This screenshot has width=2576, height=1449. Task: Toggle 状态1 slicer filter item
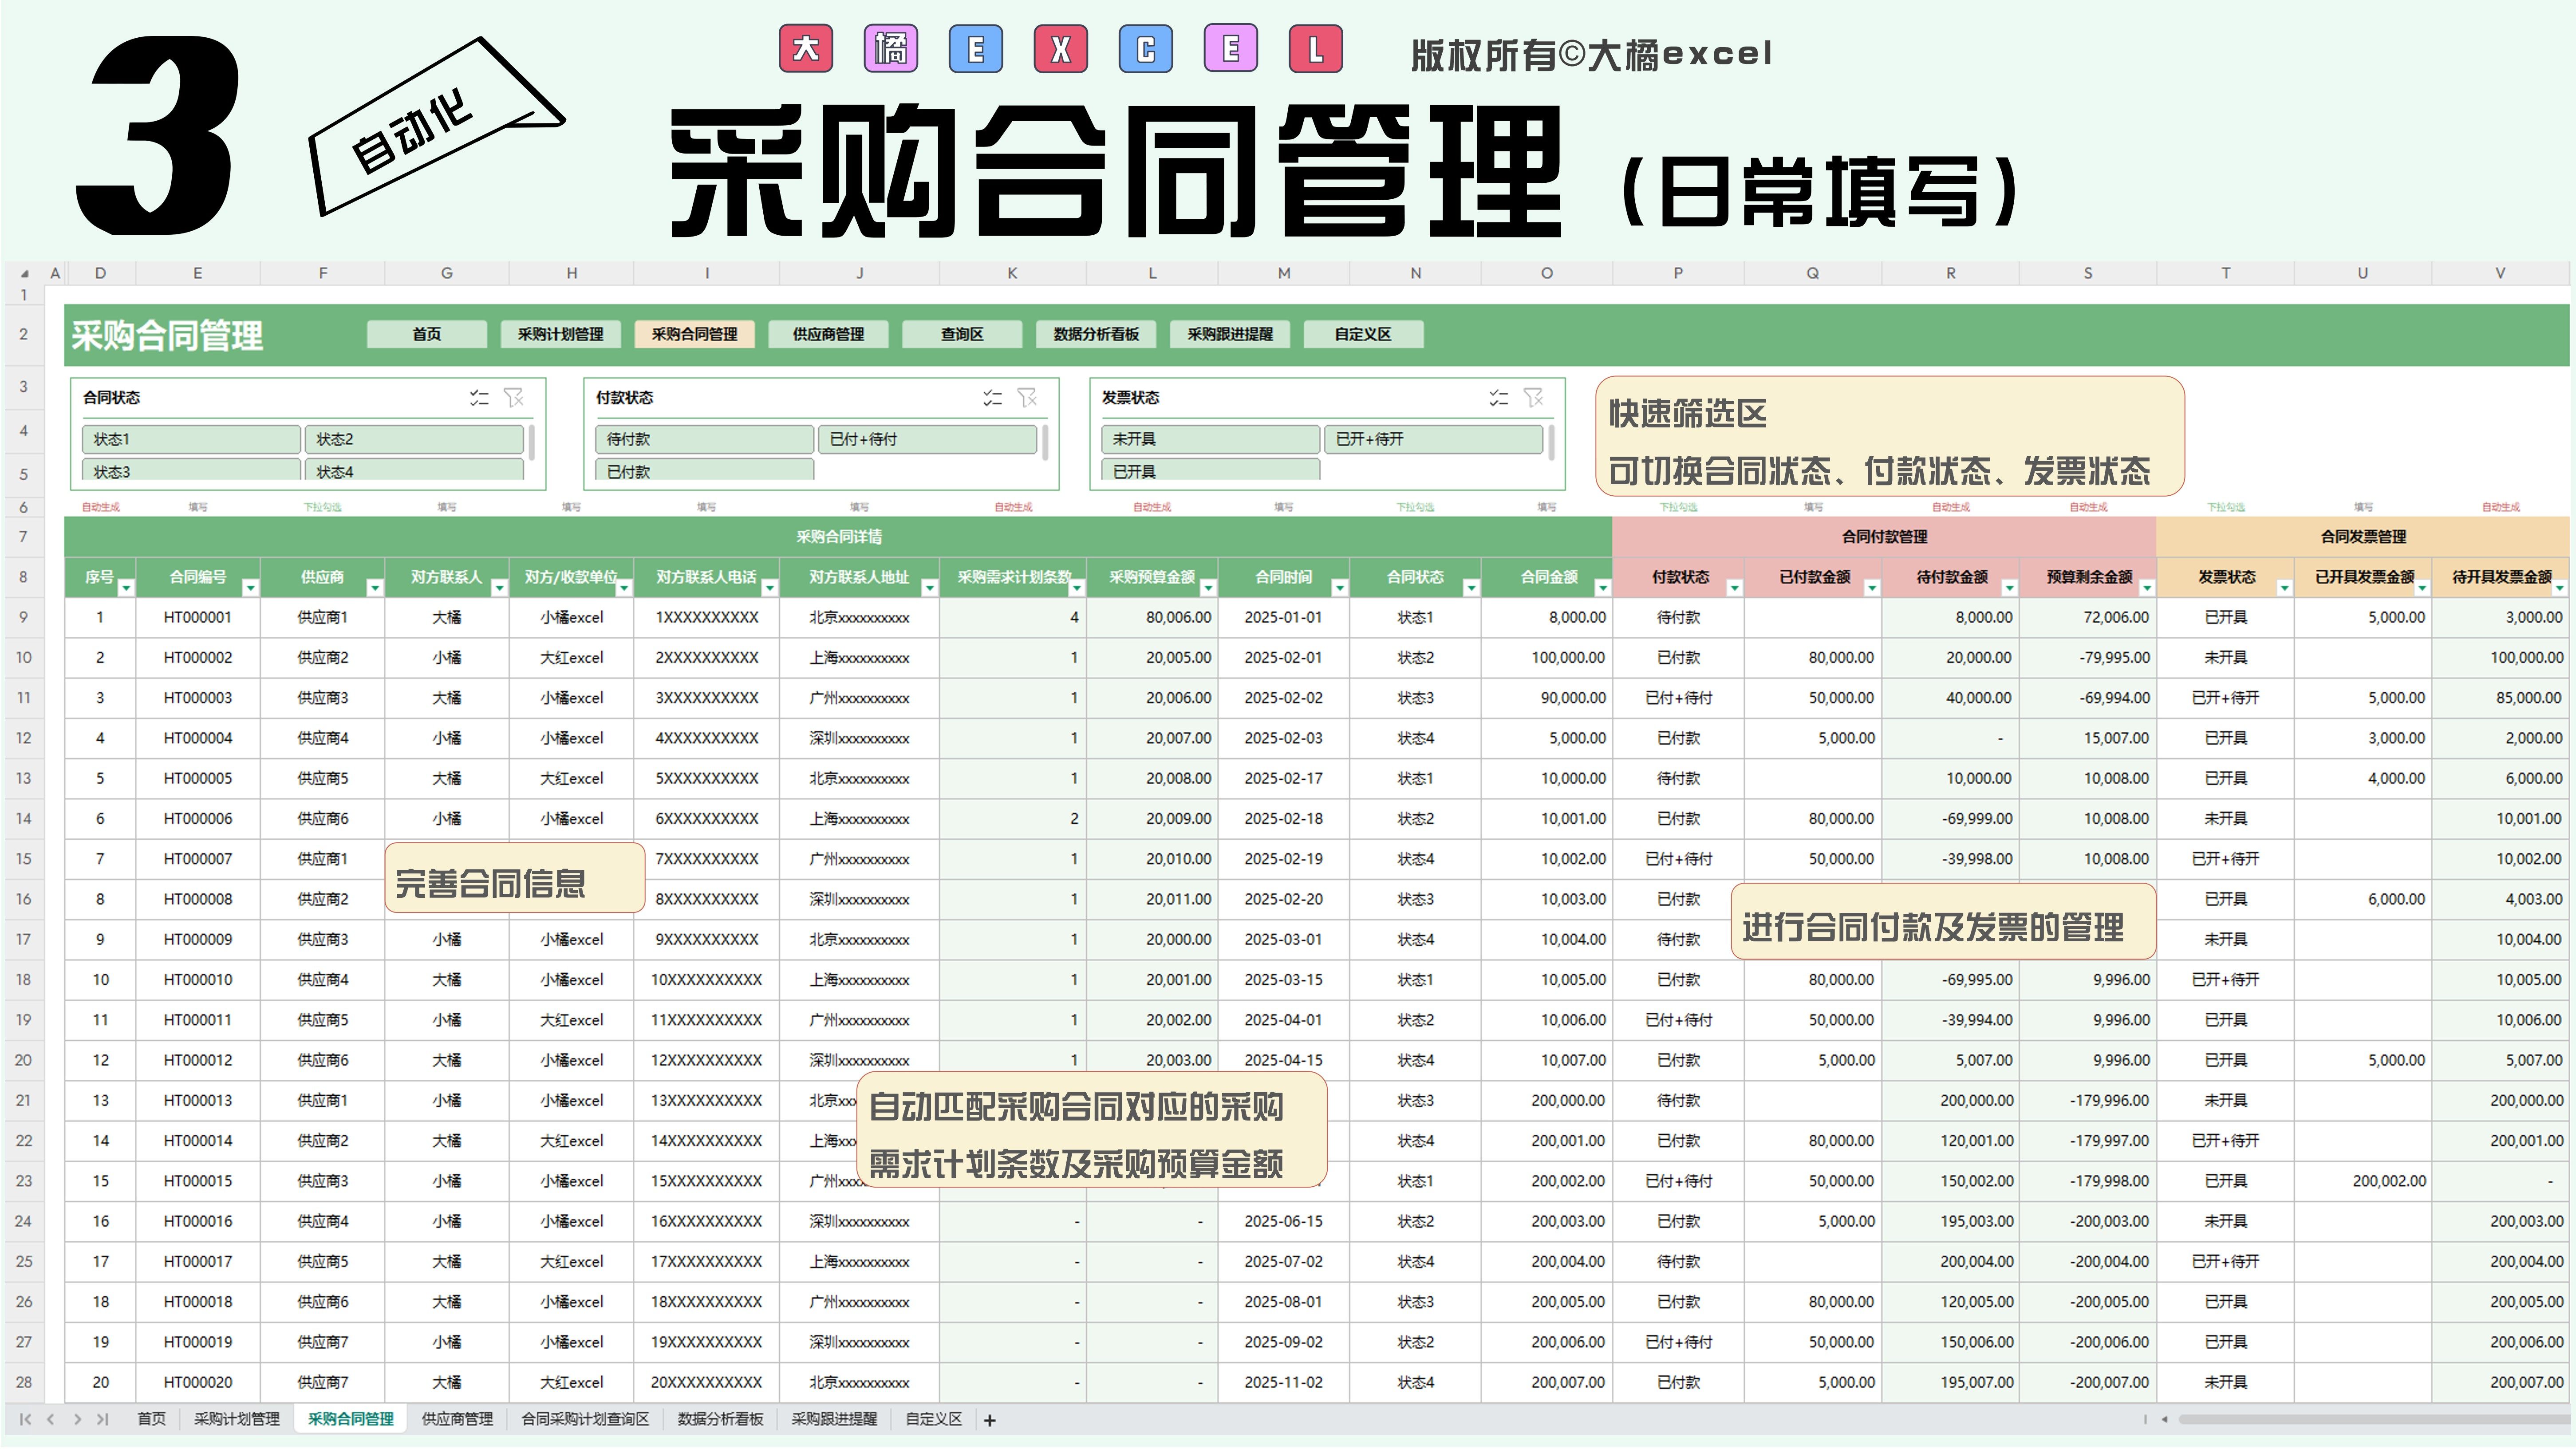click(x=191, y=439)
